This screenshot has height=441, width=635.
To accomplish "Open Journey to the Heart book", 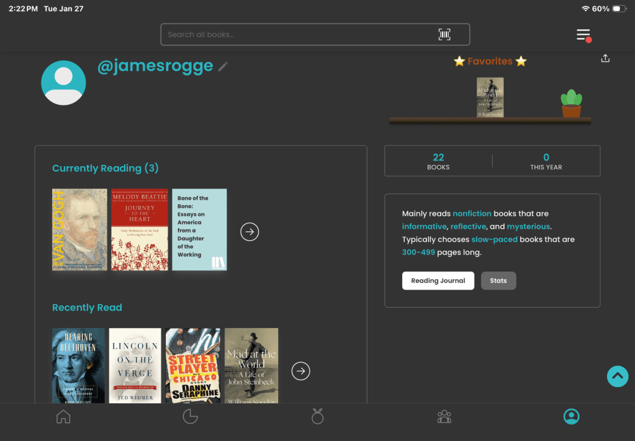I will coord(140,229).
